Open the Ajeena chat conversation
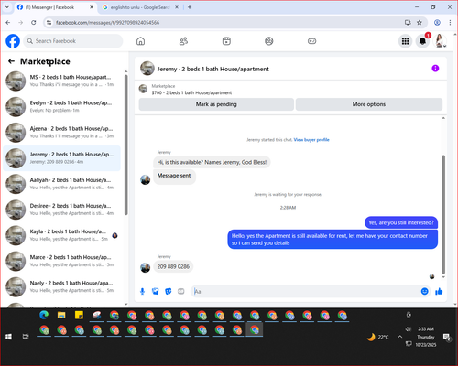This screenshot has width=458, height=366. point(62,133)
